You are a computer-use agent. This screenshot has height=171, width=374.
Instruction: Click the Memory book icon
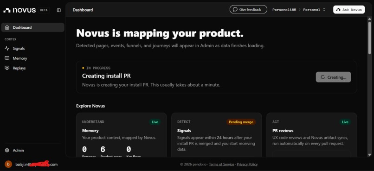[7, 58]
